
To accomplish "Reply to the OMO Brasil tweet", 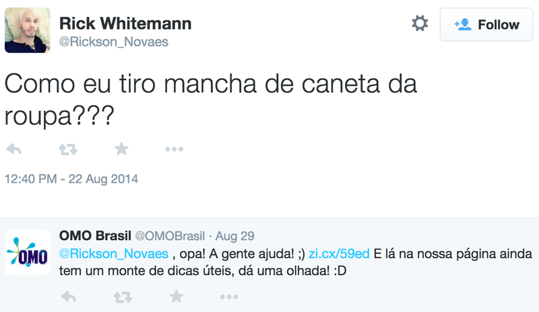I will 68,296.
